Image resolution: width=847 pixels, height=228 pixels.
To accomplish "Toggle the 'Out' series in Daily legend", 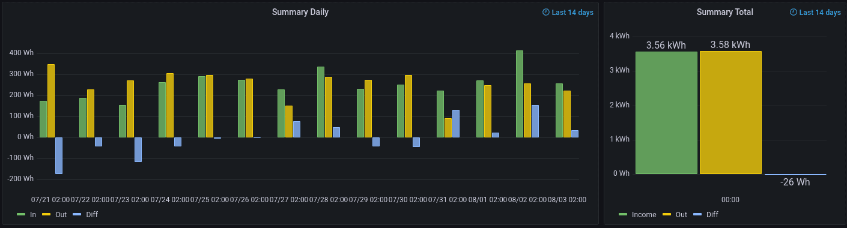I will 59,214.
